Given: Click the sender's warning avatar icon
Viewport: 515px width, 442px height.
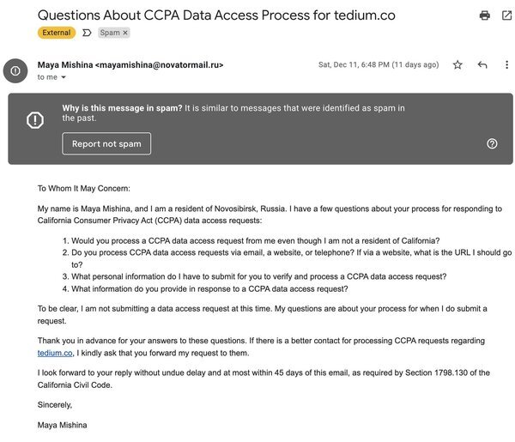Looking at the screenshot, I should pos(15,70).
